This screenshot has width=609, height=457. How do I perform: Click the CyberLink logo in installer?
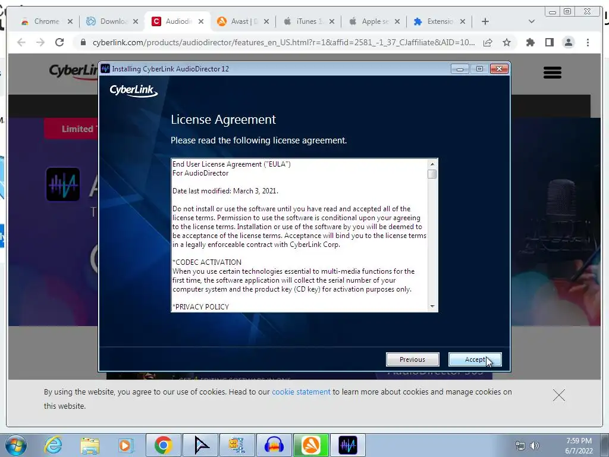[x=134, y=90]
